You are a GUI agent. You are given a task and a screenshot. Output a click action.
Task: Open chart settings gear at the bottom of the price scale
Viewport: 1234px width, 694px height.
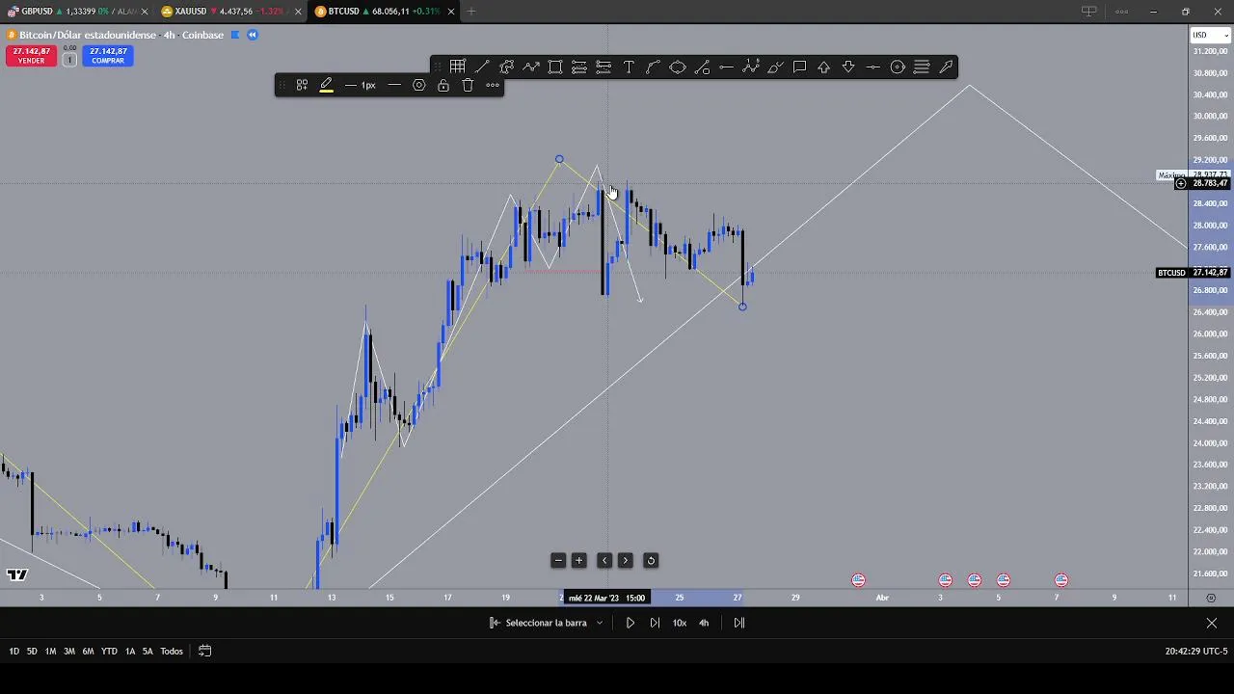(x=1211, y=598)
